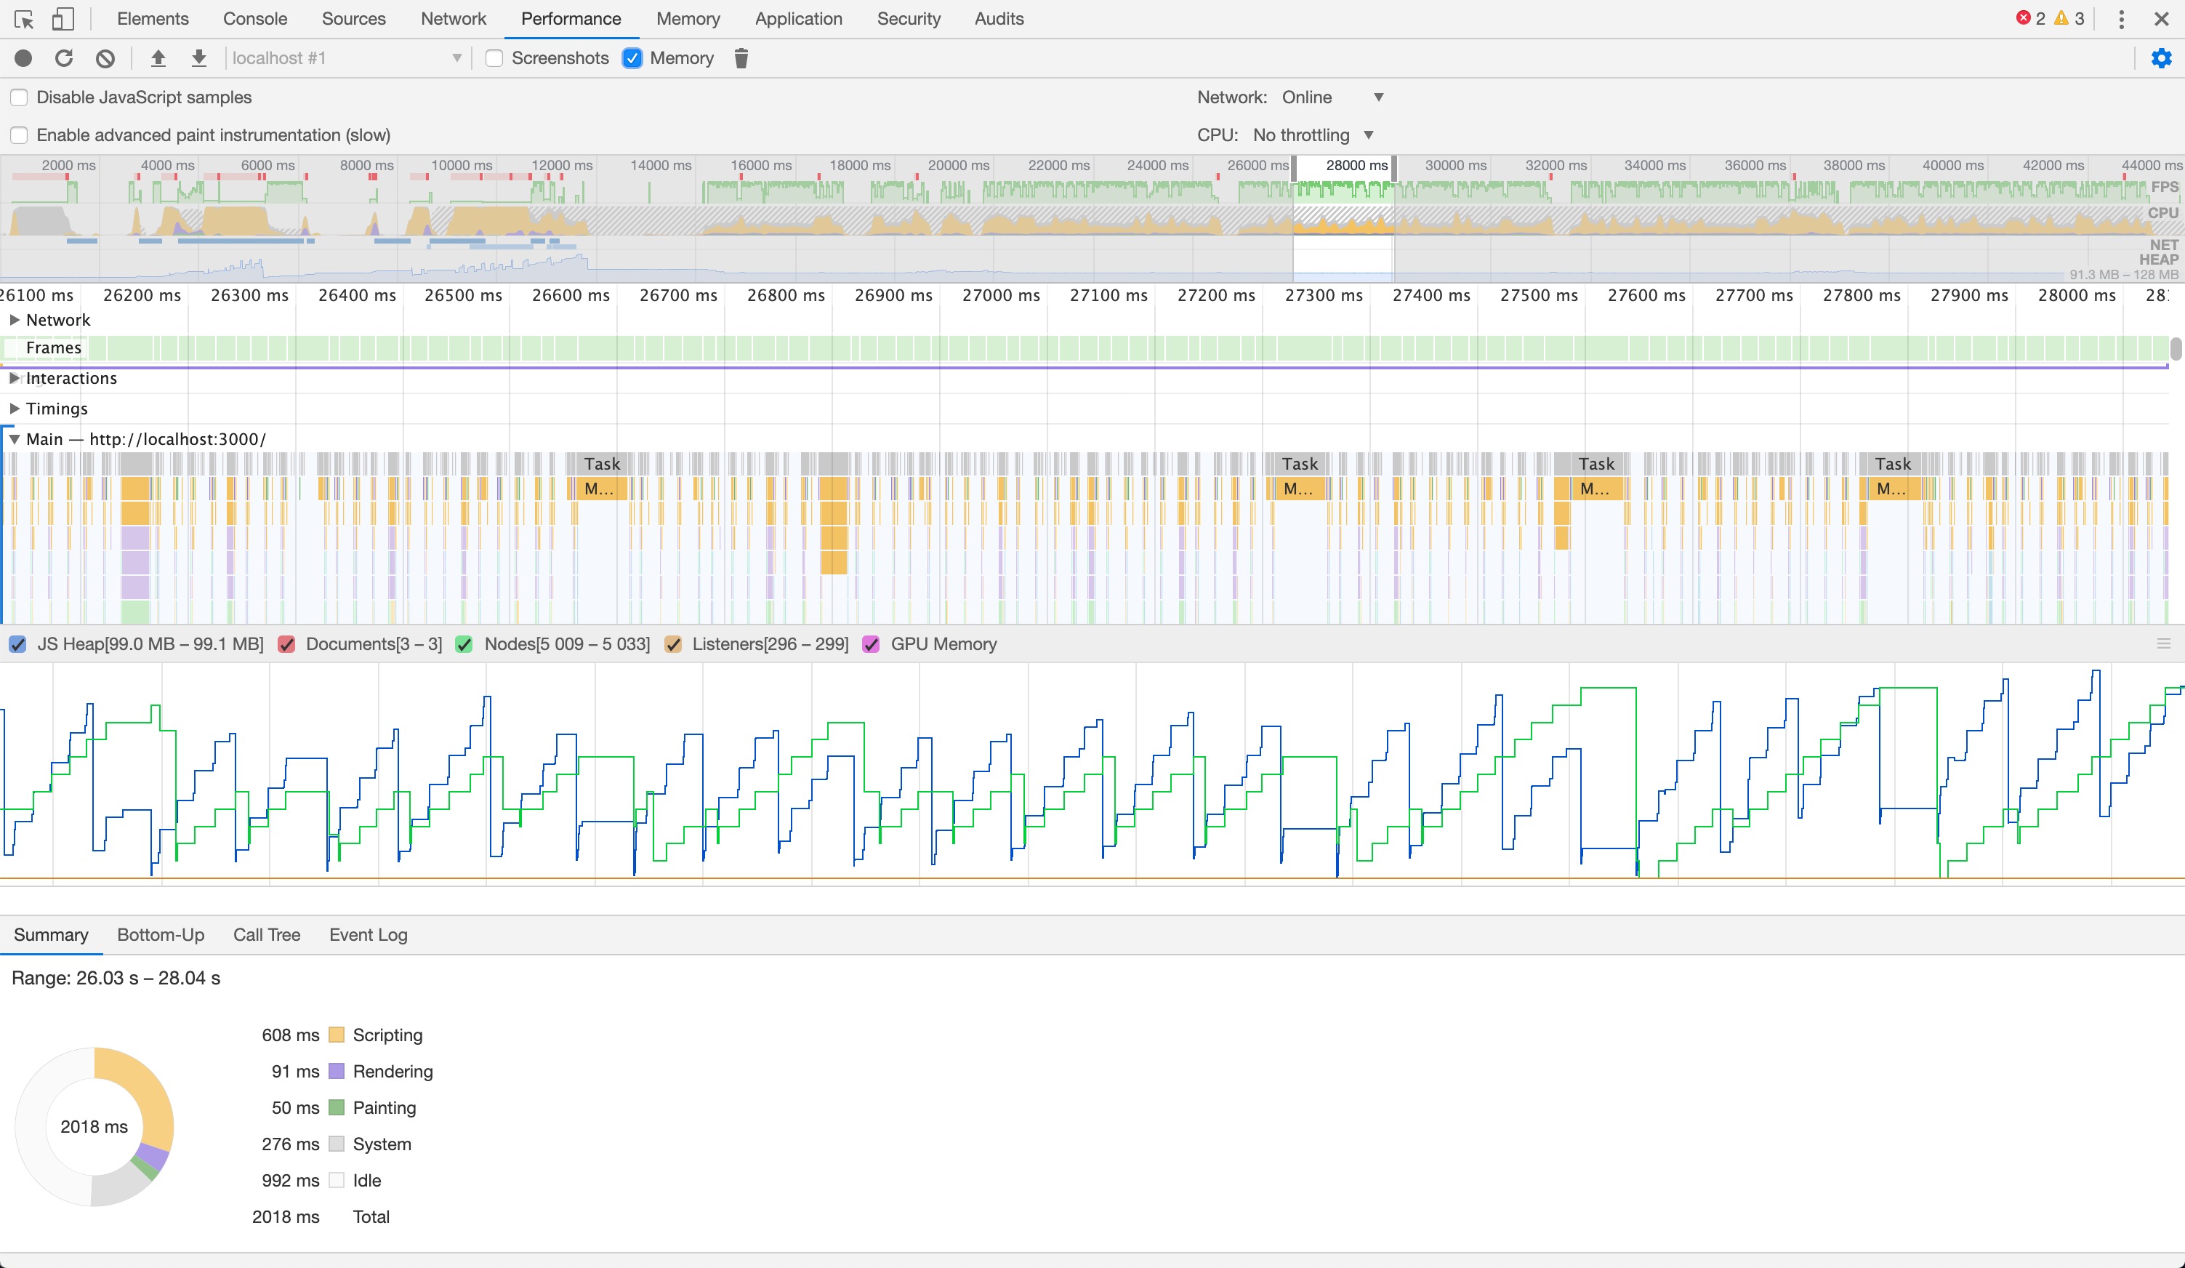Save the current profile

click(x=198, y=58)
